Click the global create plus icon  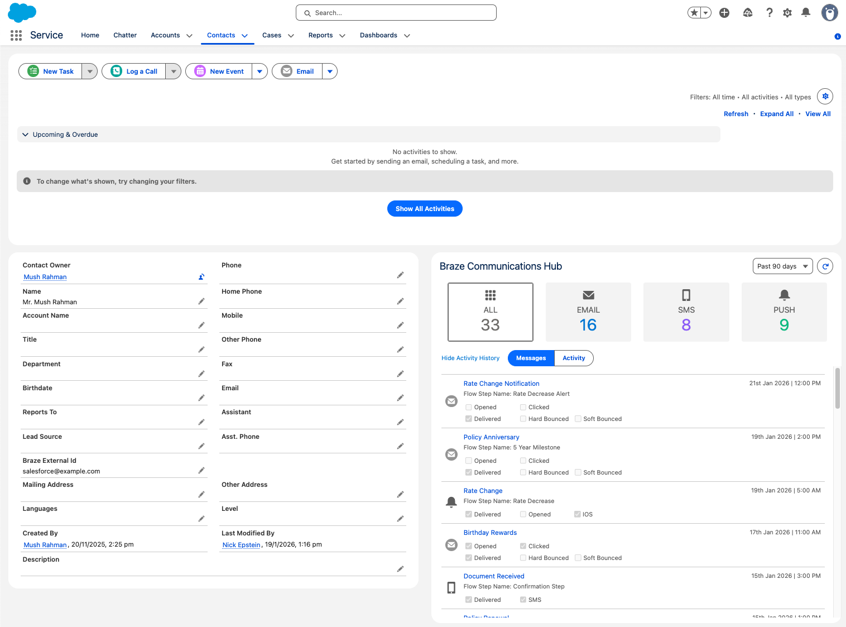(724, 13)
